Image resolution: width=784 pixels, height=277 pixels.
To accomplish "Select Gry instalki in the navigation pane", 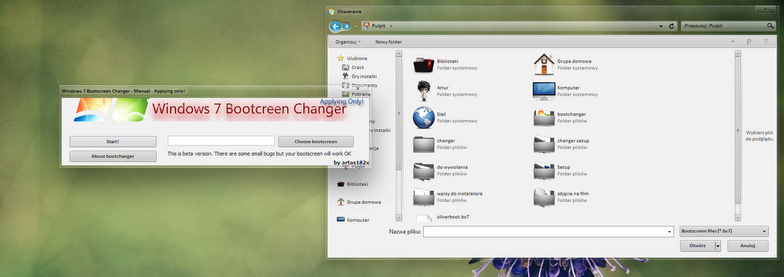I will point(359,76).
